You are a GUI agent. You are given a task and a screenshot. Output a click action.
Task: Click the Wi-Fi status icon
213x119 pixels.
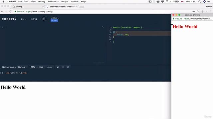click(x=167, y=2)
